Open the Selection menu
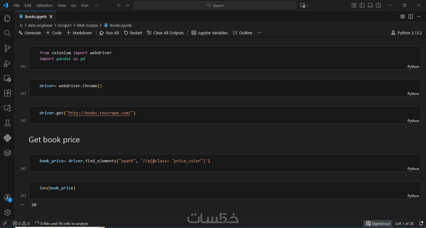Image resolution: width=426 pixels, height=228 pixels. [44, 5]
